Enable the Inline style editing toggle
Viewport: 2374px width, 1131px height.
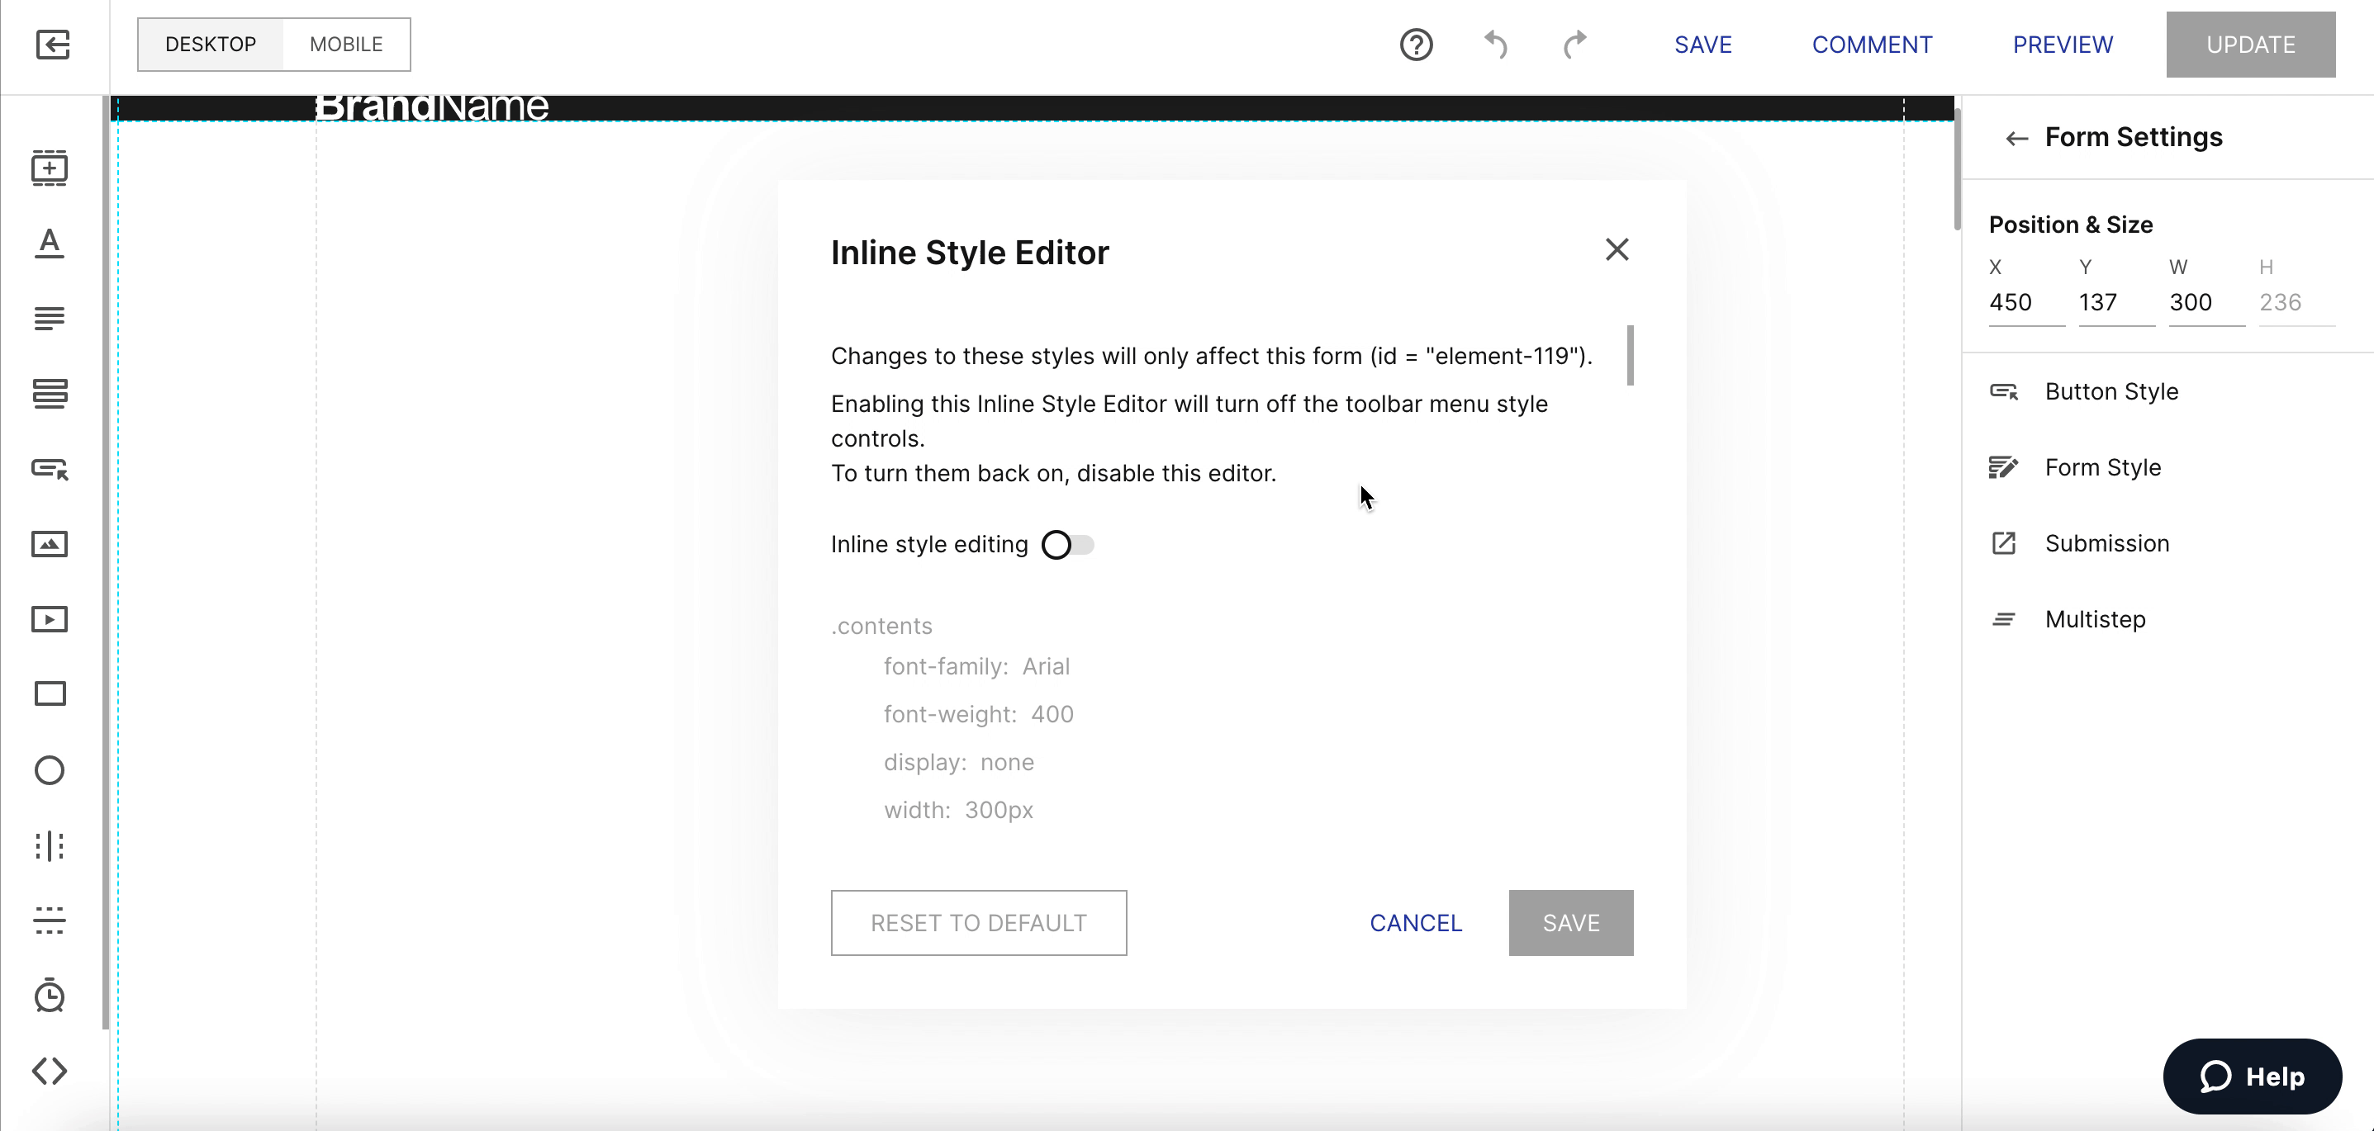tap(1067, 545)
